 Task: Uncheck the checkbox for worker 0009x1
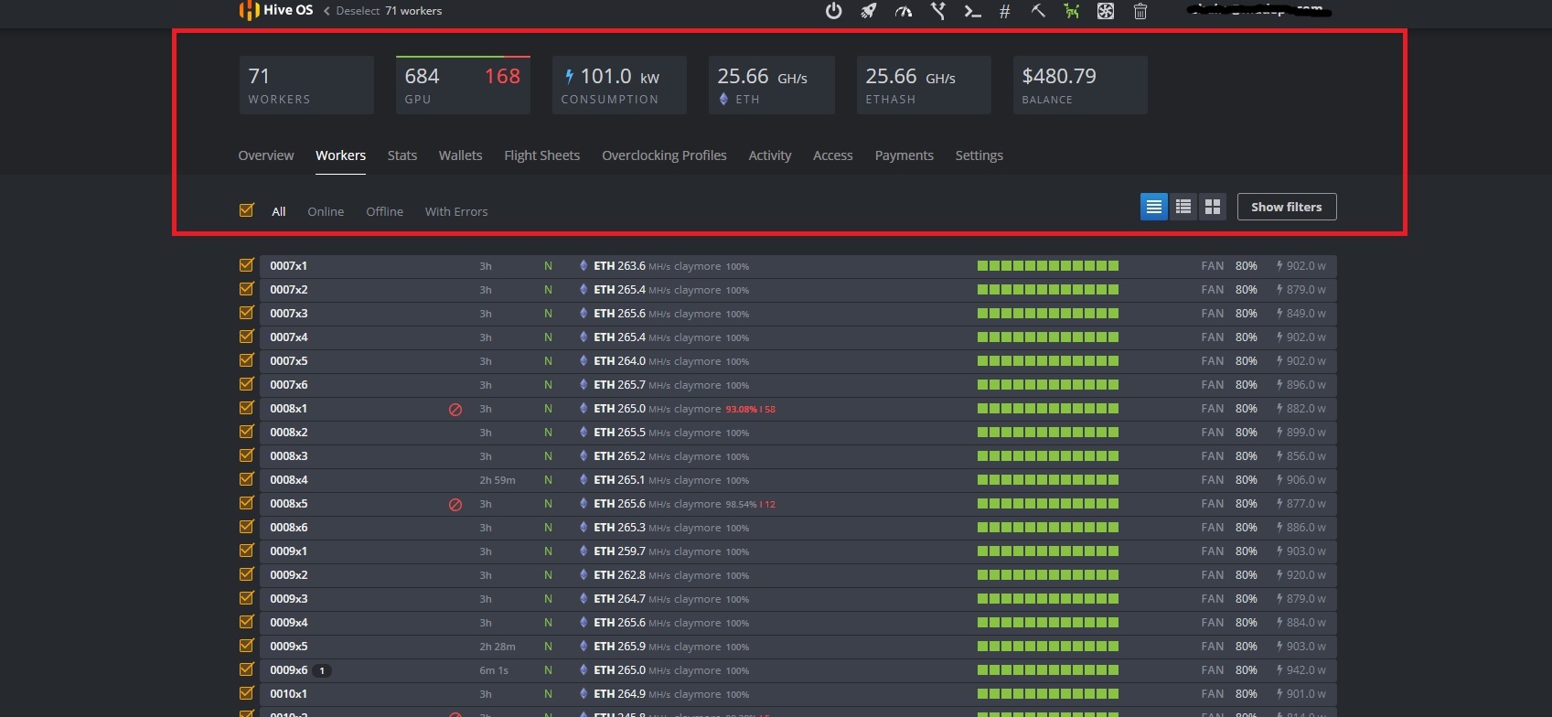coord(246,551)
